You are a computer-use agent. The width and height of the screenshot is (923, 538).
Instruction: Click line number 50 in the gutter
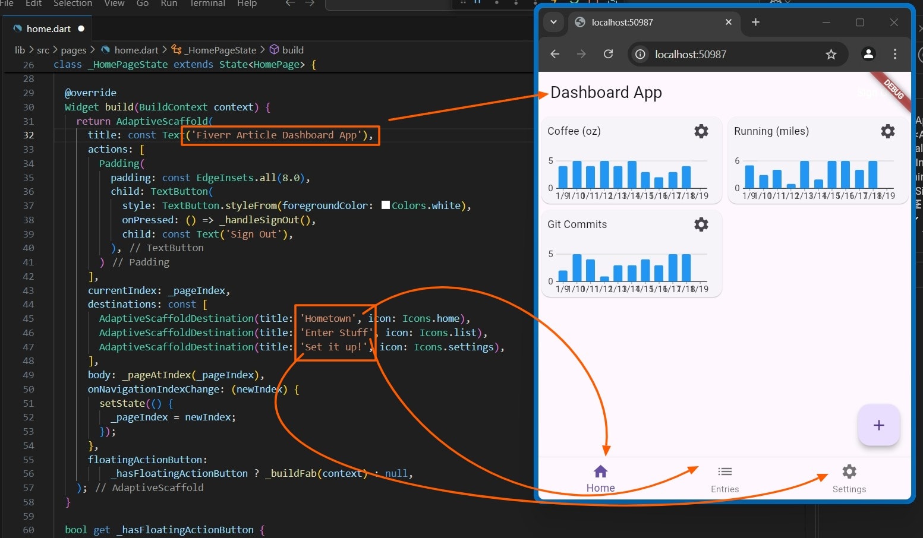click(29, 389)
